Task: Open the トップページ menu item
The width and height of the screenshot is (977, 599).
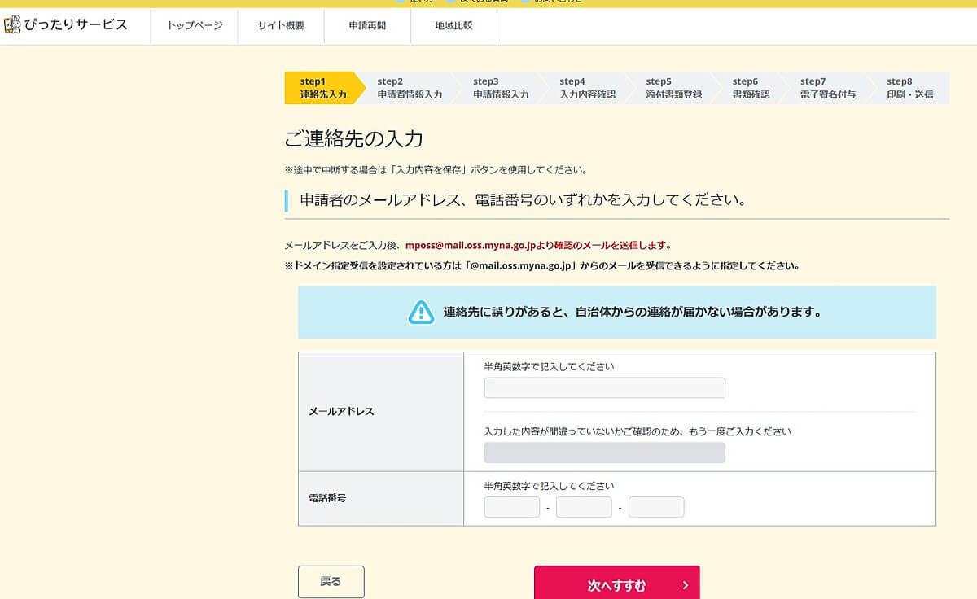Action: 195,25
